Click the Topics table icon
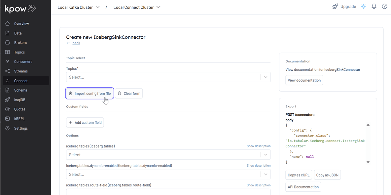391x195 pixels. point(8,52)
